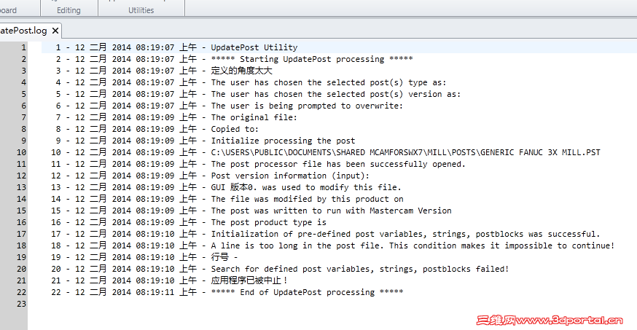Open the Utilities ribbon group
Viewport: 637px width, 330px height.
[x=141, y=10]
